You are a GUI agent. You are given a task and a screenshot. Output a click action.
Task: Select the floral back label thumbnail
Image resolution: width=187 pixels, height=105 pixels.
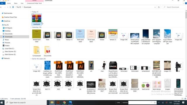point(91,34)
